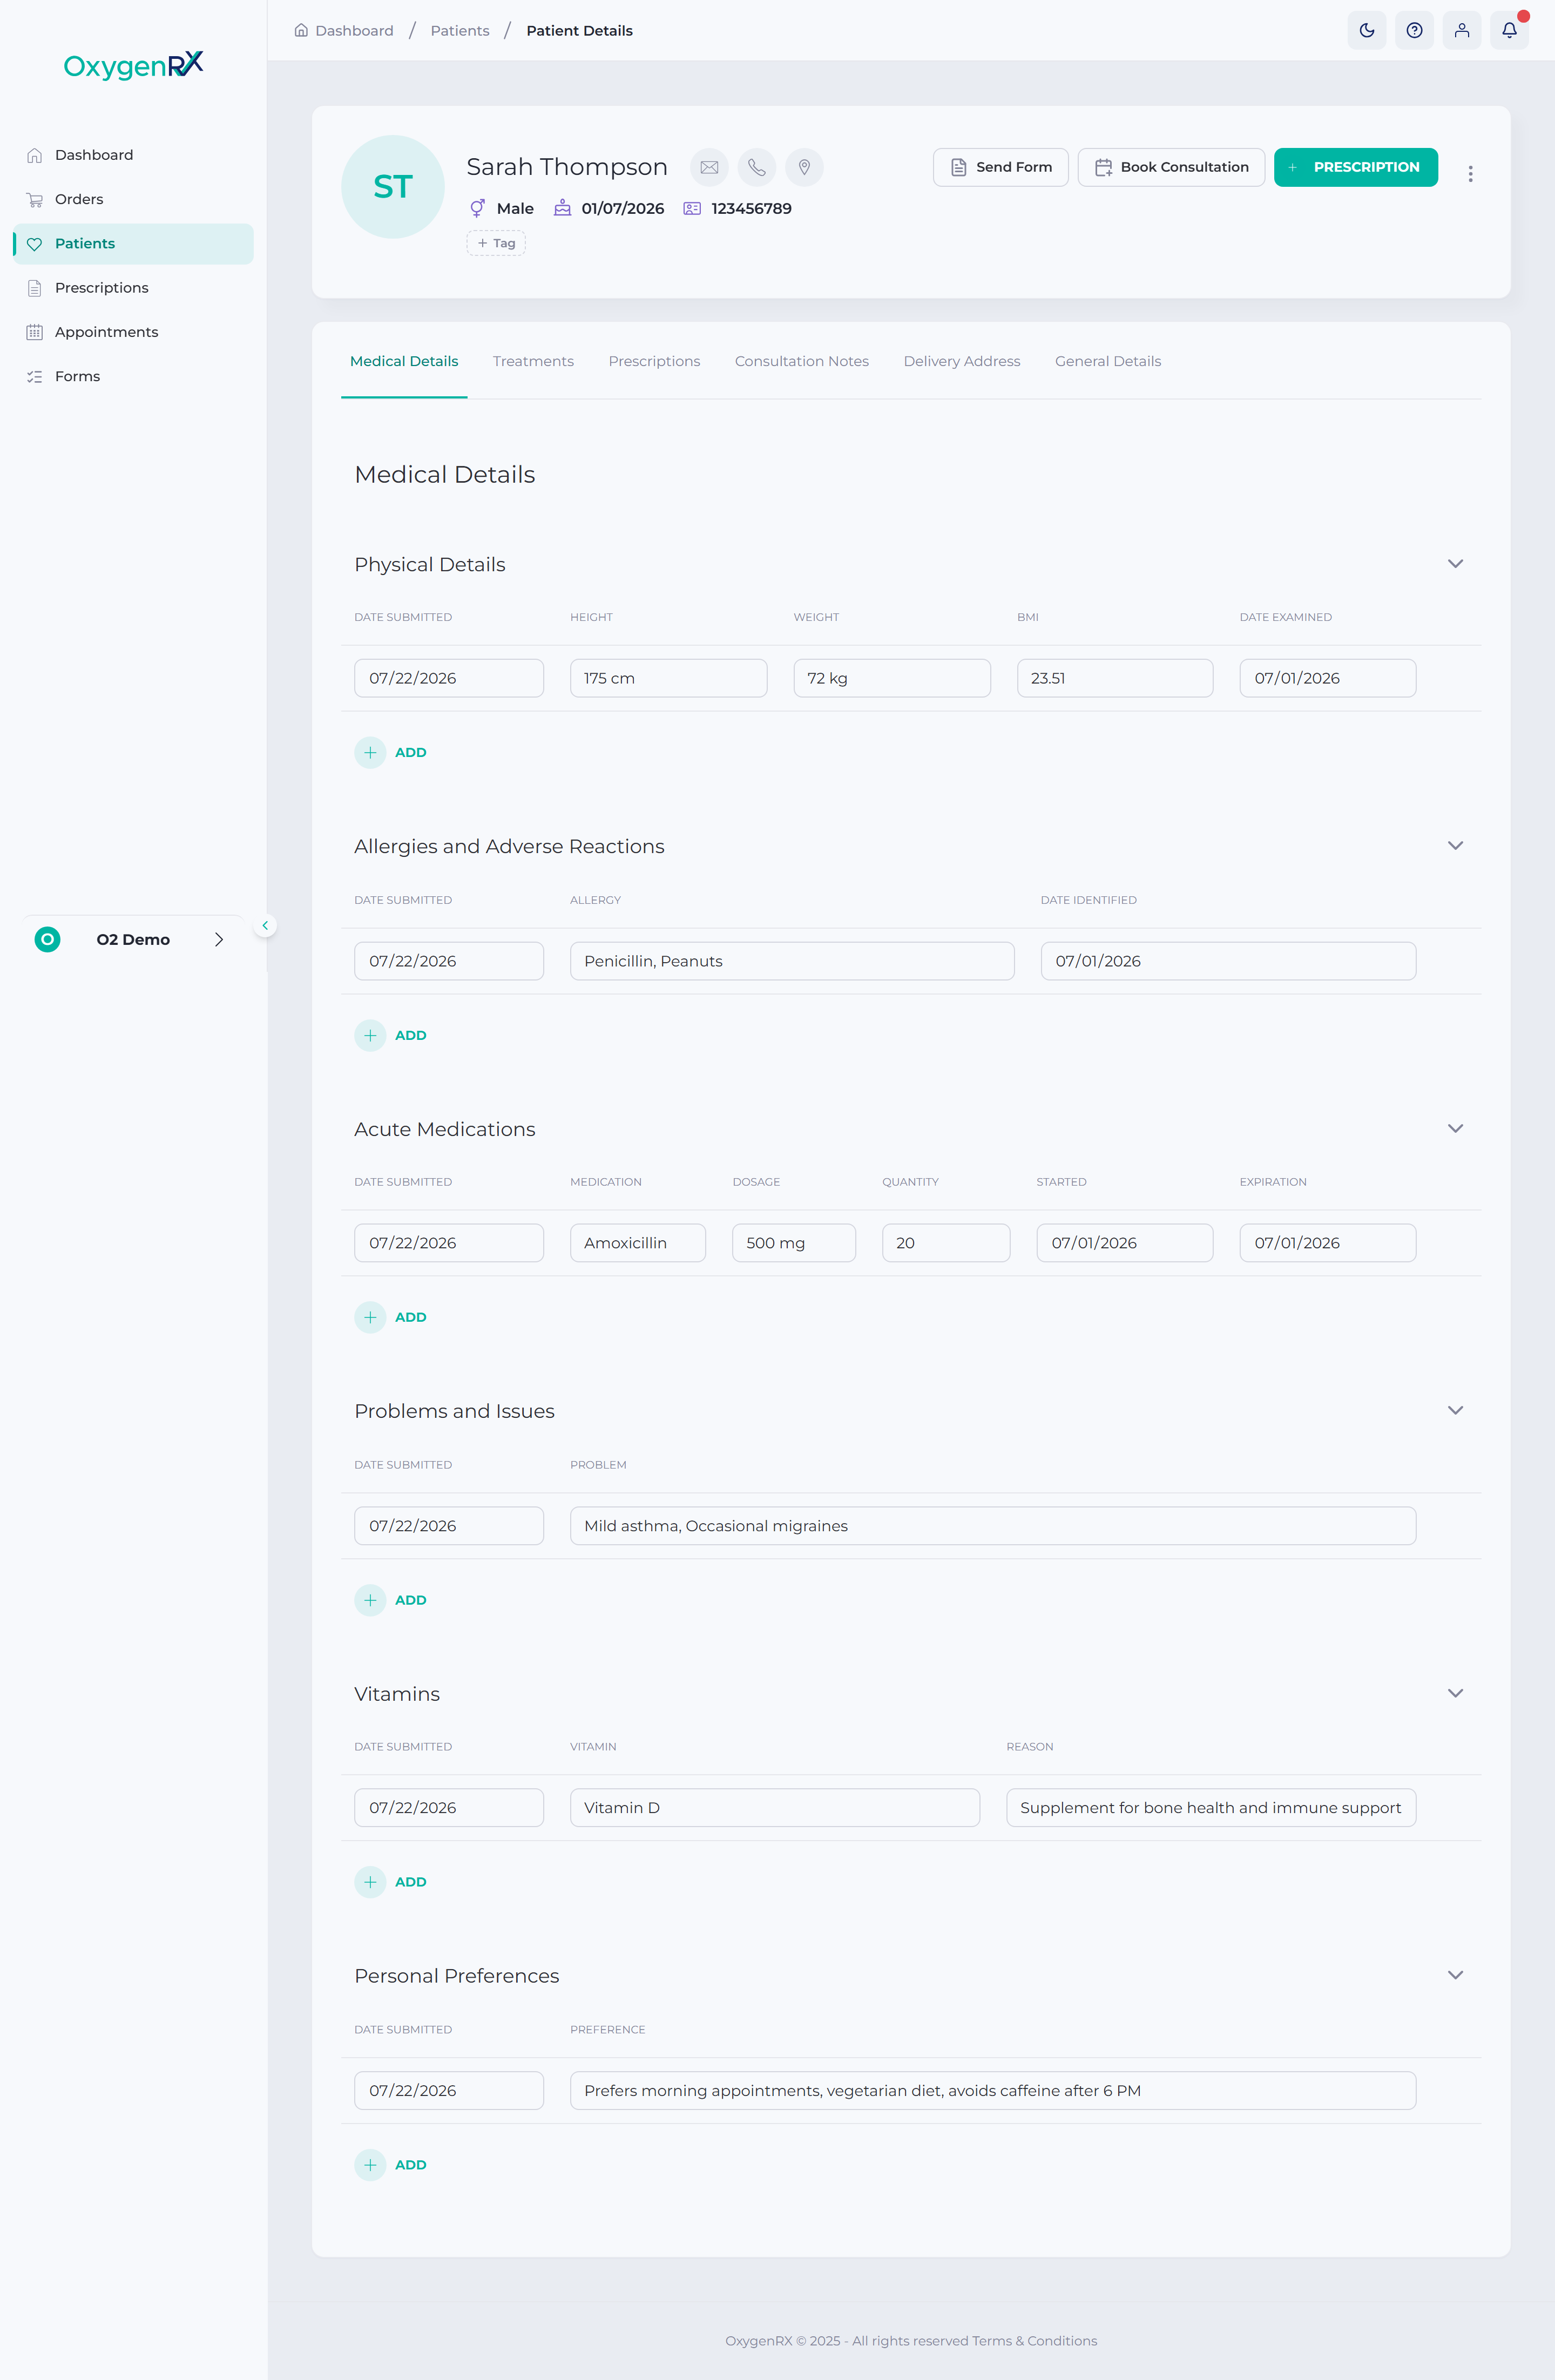
Task: Collapse the Acute Medications section chevron
Action: click(1455, 1129)
